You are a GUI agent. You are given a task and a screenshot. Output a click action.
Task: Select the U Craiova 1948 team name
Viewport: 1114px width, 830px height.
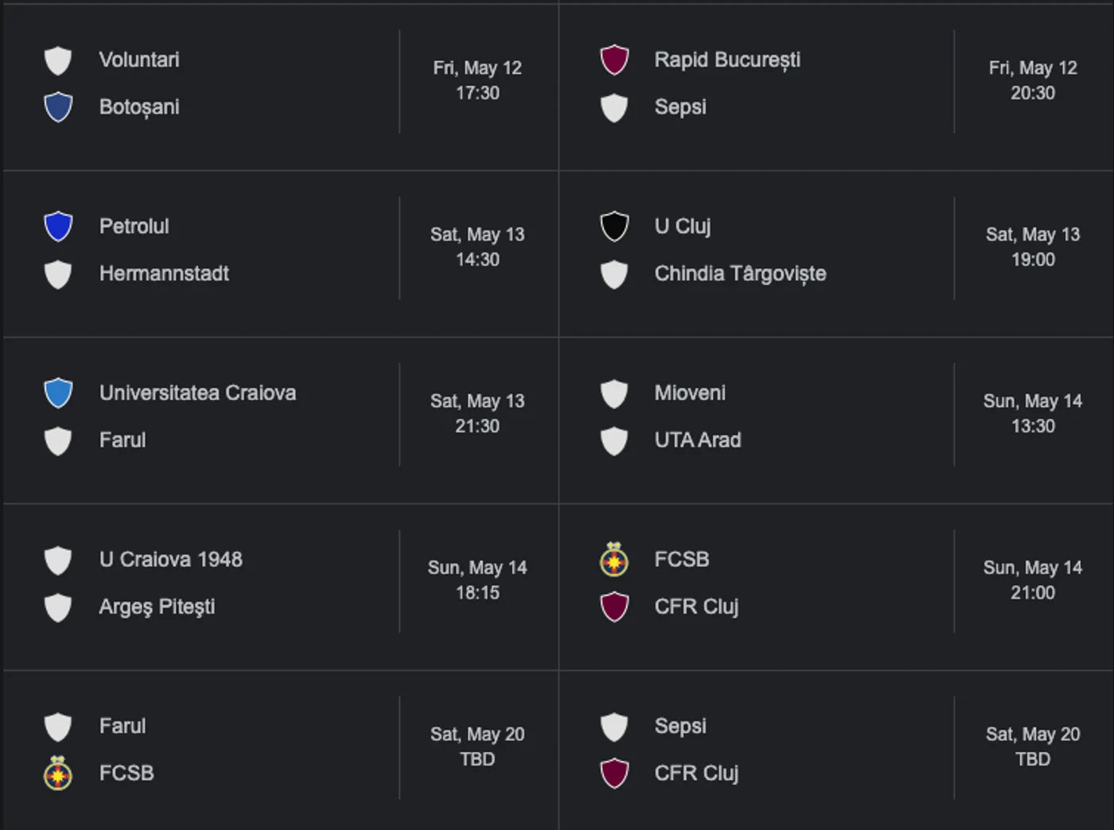point(170,559)
